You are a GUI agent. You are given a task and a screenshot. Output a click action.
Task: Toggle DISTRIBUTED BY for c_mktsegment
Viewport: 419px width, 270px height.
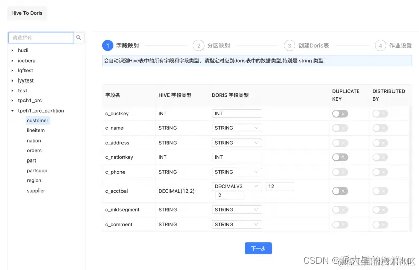point(380,210)
